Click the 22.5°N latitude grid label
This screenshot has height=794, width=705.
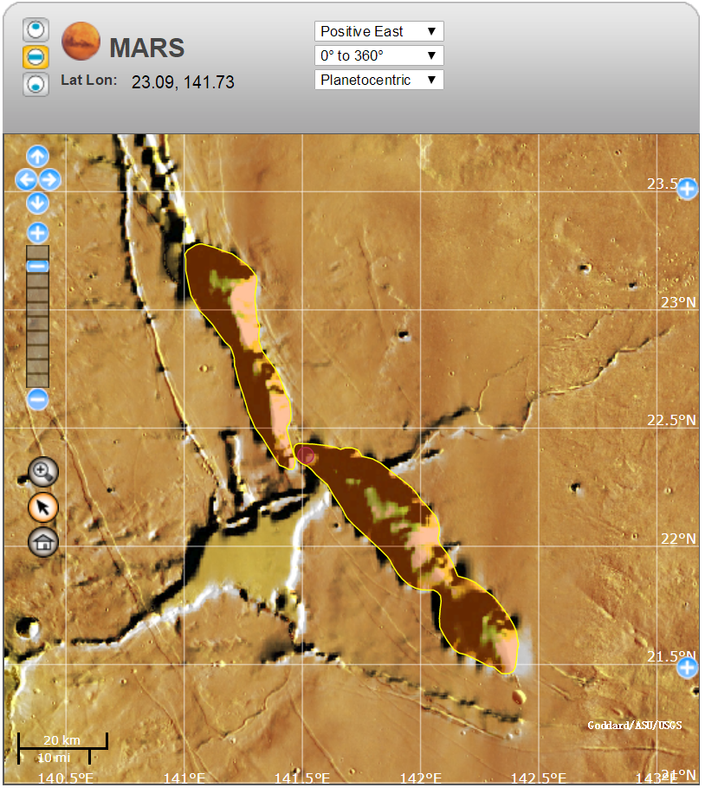tap(671, 420)
